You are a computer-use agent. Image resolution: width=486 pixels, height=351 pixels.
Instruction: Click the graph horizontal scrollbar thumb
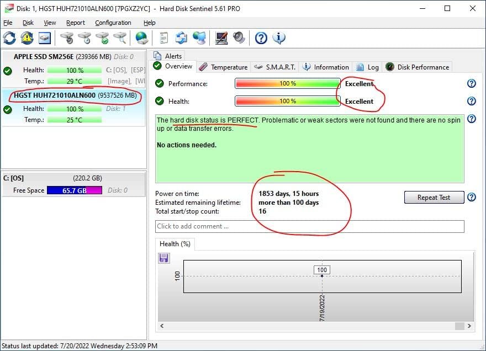click(459, 326)
